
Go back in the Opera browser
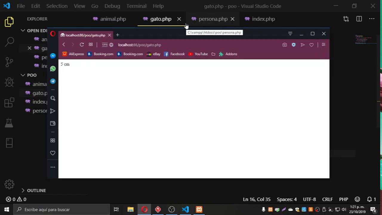[64, 44]
